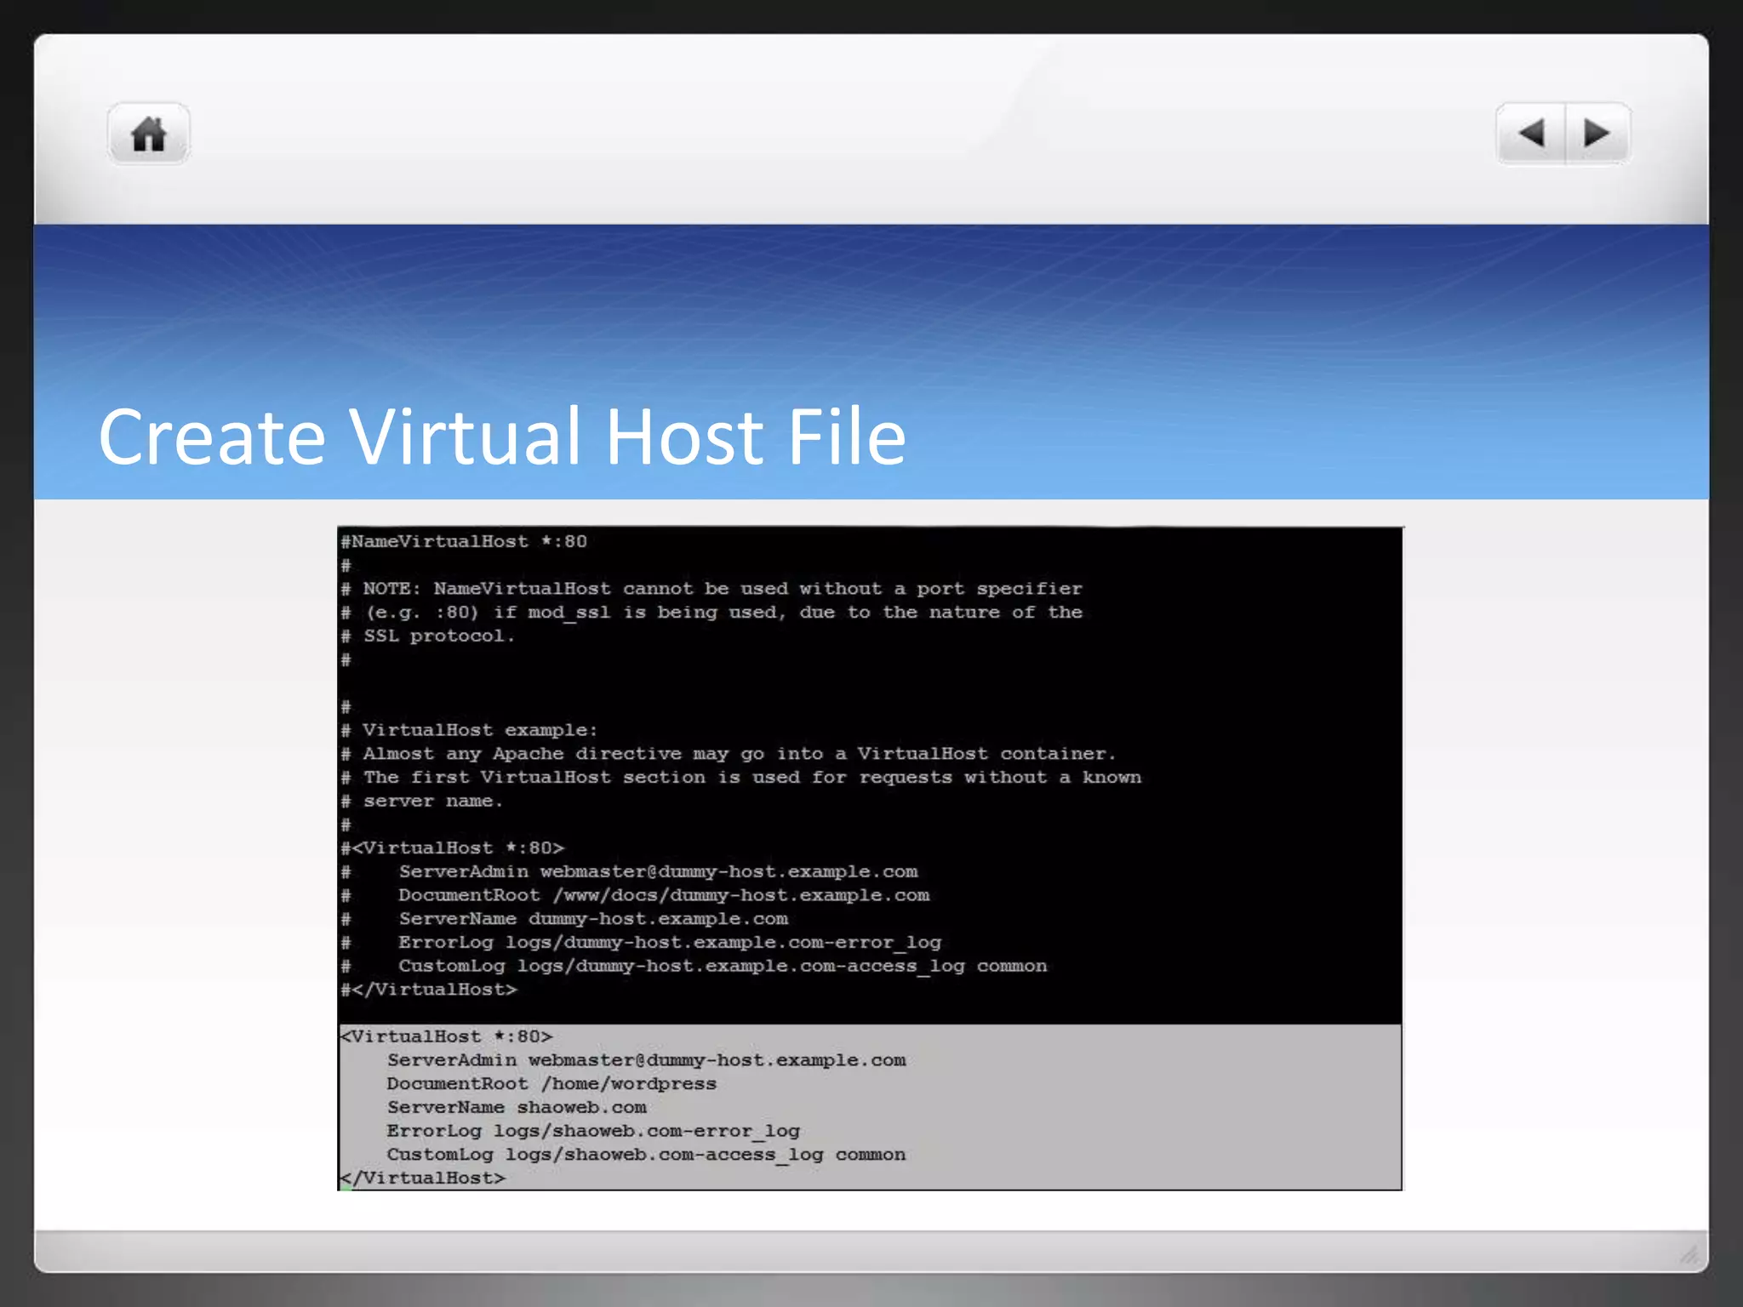
Task: Click ServerName dummy-host.example.com line
Action: [x=564, y=919]
